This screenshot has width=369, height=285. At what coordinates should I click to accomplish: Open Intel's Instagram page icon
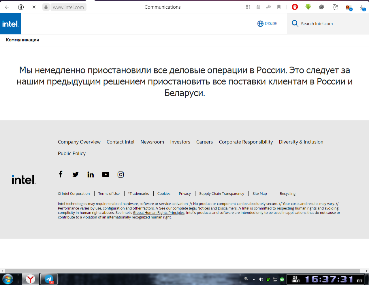click(x=121, y=174)
